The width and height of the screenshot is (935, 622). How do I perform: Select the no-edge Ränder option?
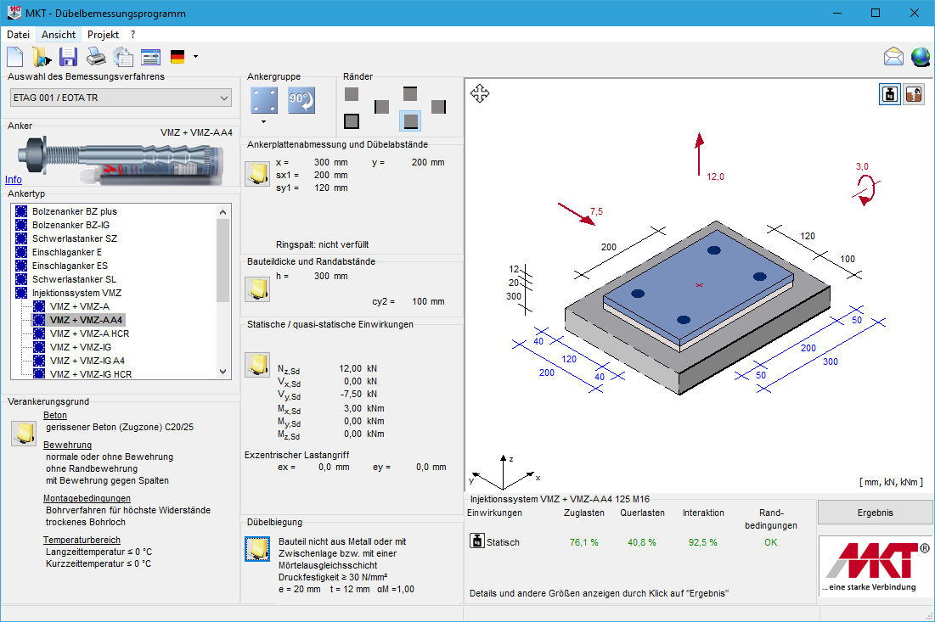(352, 93)
